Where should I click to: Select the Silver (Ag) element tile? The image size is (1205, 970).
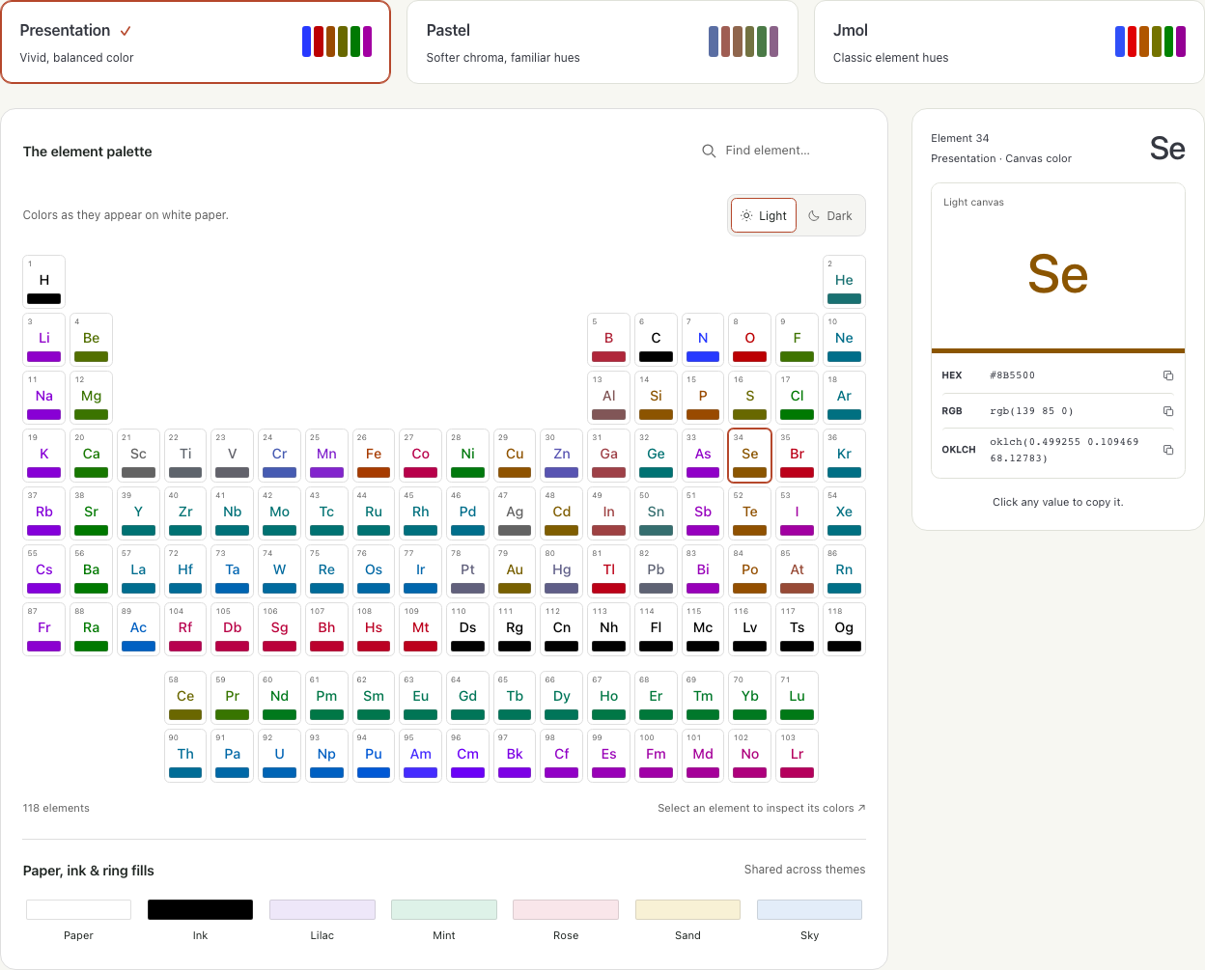pos(515,513)
